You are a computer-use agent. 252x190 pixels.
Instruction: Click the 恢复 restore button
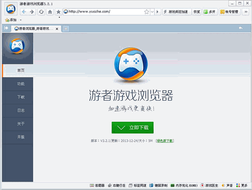197,12
